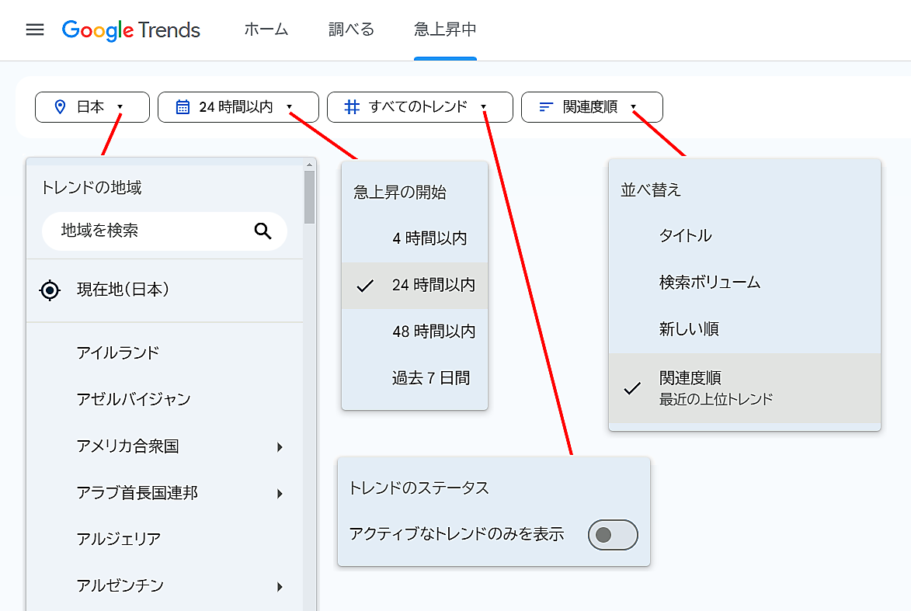Click the region list scrollbar thumb
This screenshot has height=611, width=911.
[x=309, y=197]
